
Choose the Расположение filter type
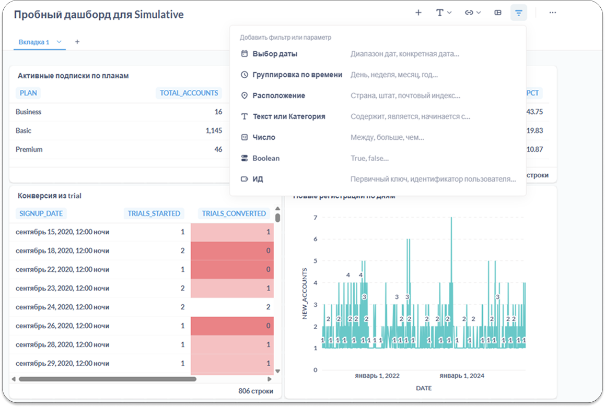(278, 95)
